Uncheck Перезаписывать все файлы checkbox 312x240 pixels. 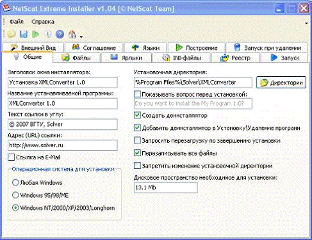137,153
